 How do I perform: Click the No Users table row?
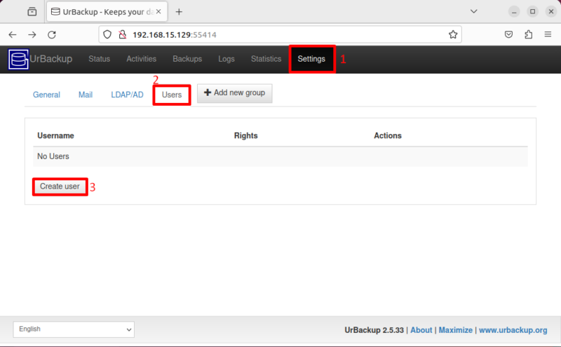[x=280, y=157]
